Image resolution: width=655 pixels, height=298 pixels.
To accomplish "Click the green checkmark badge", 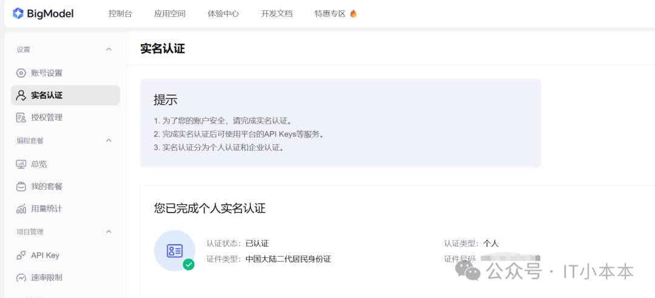I will tap(189, 265).
